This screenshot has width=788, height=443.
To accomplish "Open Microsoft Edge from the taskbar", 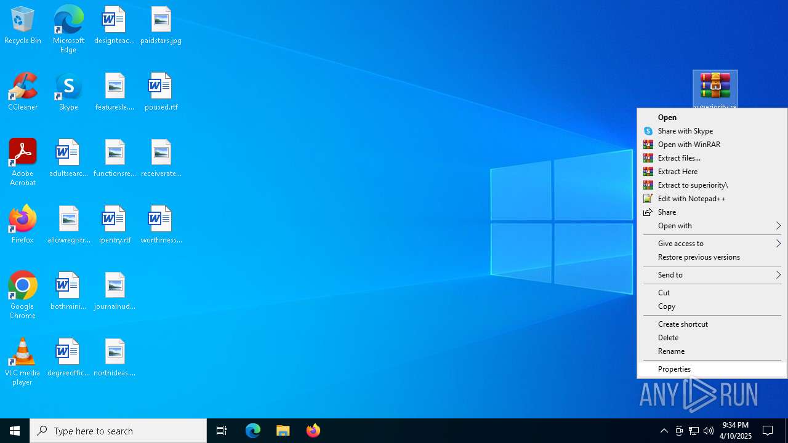I will [253, 431].
